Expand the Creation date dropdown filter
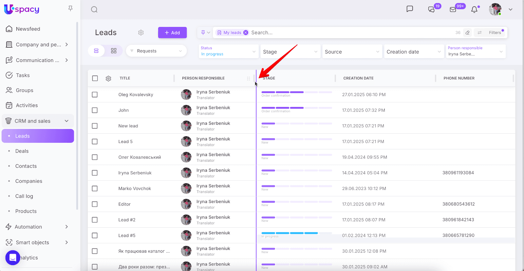This screenshot has width=524, height=271. [x=414, y=52]
